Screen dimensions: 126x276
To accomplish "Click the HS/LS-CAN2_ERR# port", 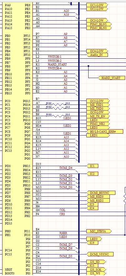I will (x=105, y=131).
